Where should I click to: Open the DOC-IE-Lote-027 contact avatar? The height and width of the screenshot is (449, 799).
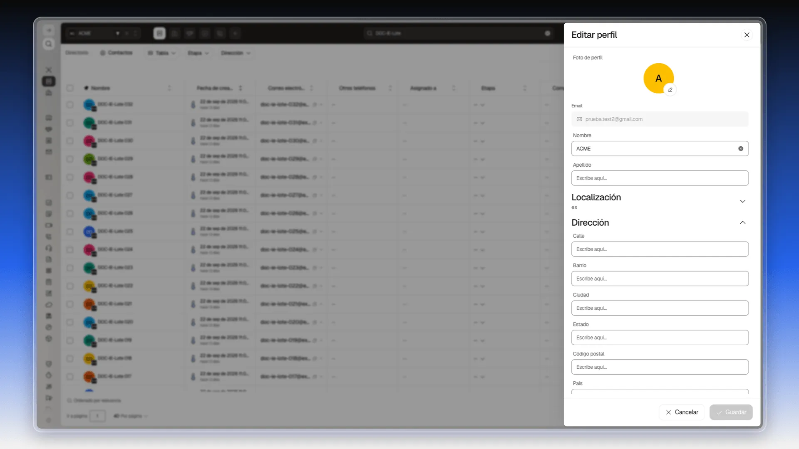[x=89, y=195]
